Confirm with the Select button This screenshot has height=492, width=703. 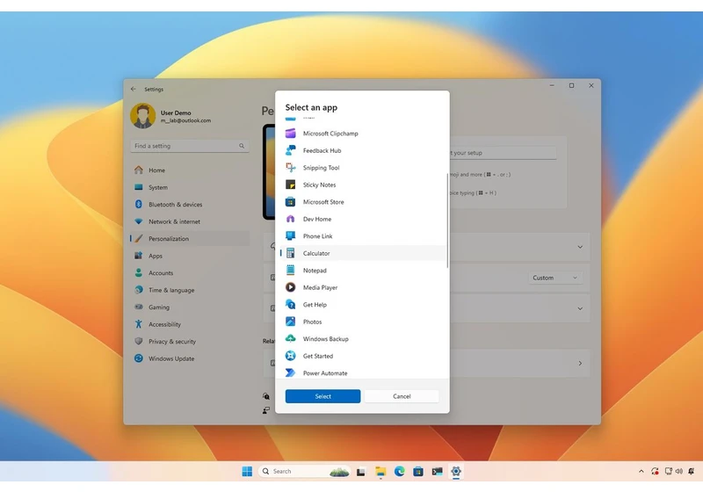click(x=323, y=396)
